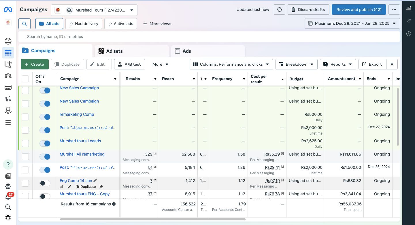Open the date range Maximum dropdown
Viewport: 415px width, 225px height.
coord(352,23)
